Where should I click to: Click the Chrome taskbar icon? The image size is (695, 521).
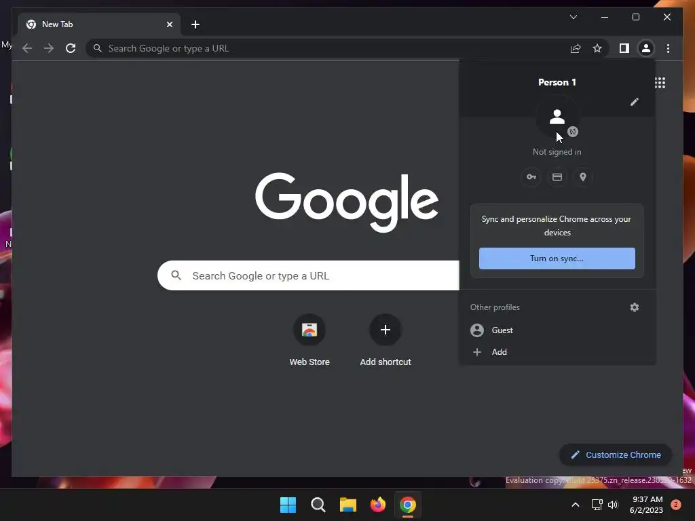click(x=408, y=505)
